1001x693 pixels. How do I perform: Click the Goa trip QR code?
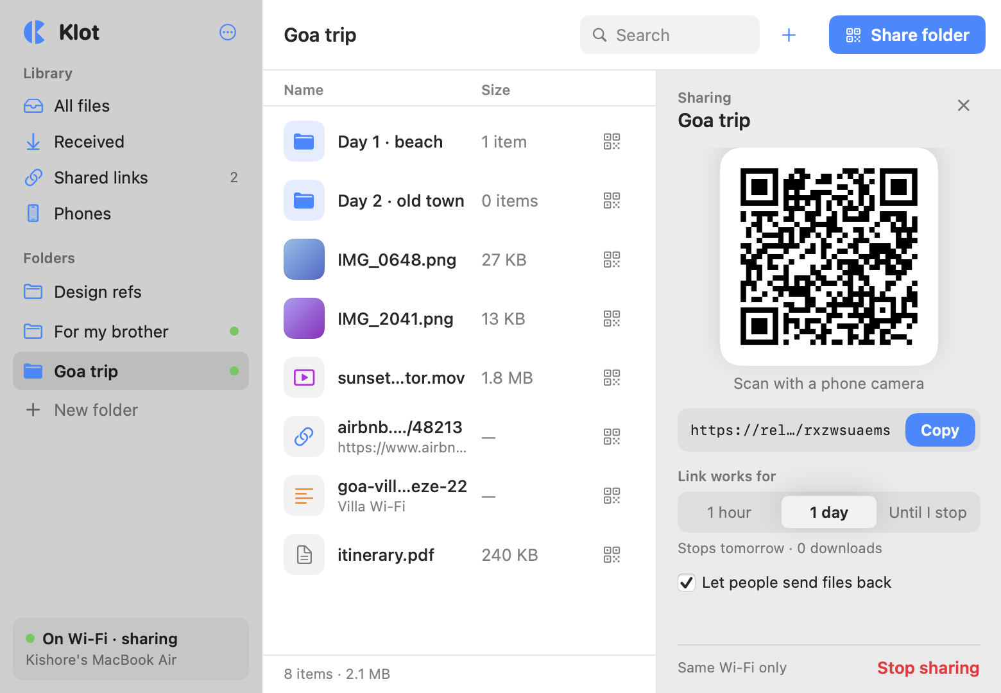click(x=829, y=257)
